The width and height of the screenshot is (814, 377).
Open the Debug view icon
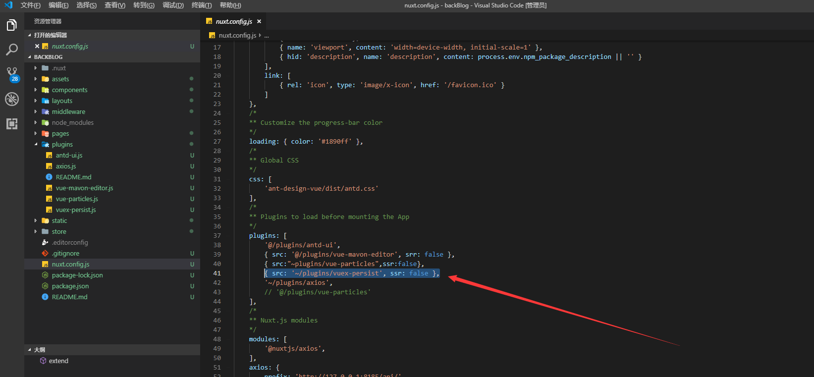[12, 99]
